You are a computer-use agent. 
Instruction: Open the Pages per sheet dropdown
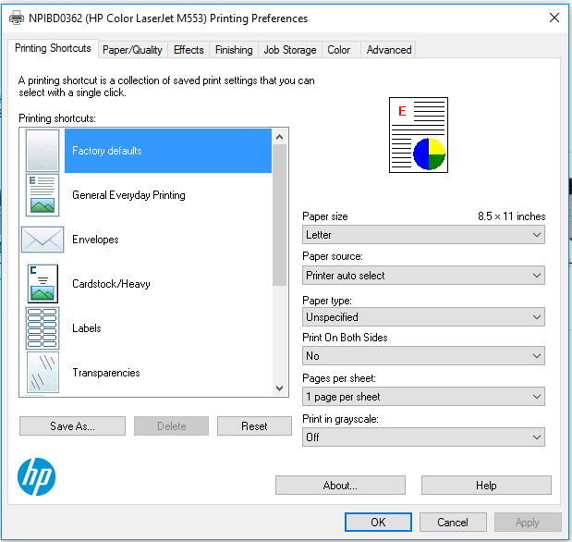point(423,397)
